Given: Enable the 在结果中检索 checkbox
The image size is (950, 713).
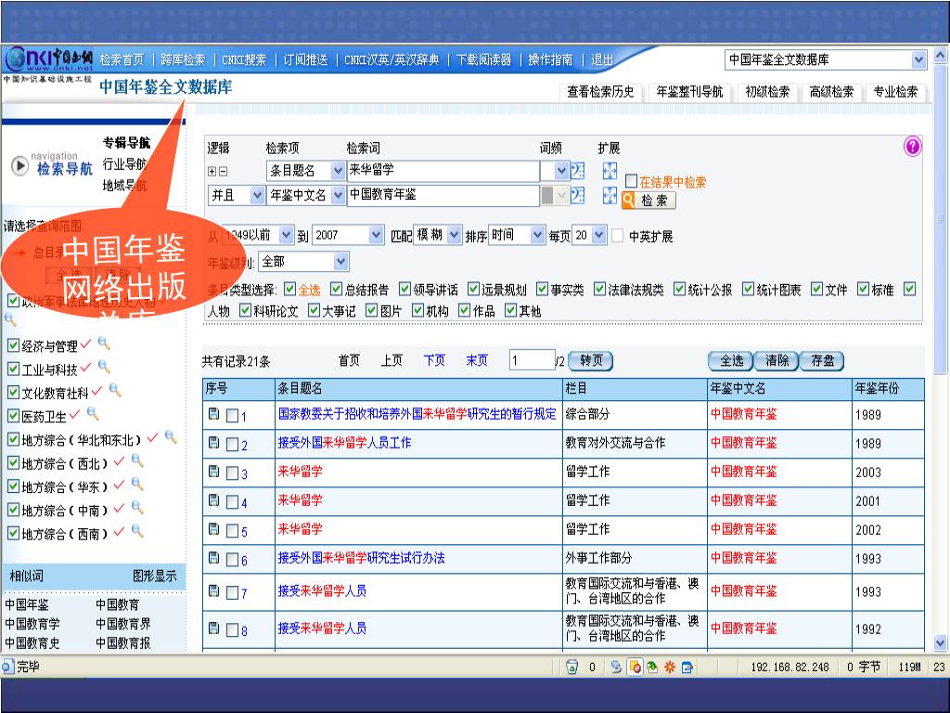Looking at the screenshot, I should pos(631,181).
